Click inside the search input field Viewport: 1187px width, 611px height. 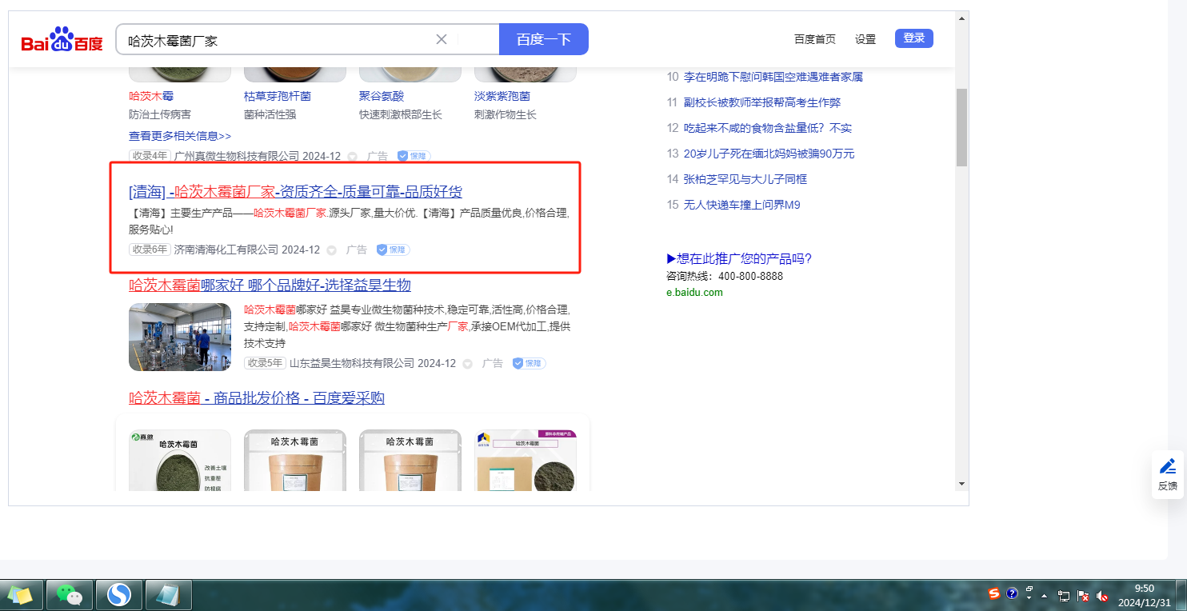[272, 39]
